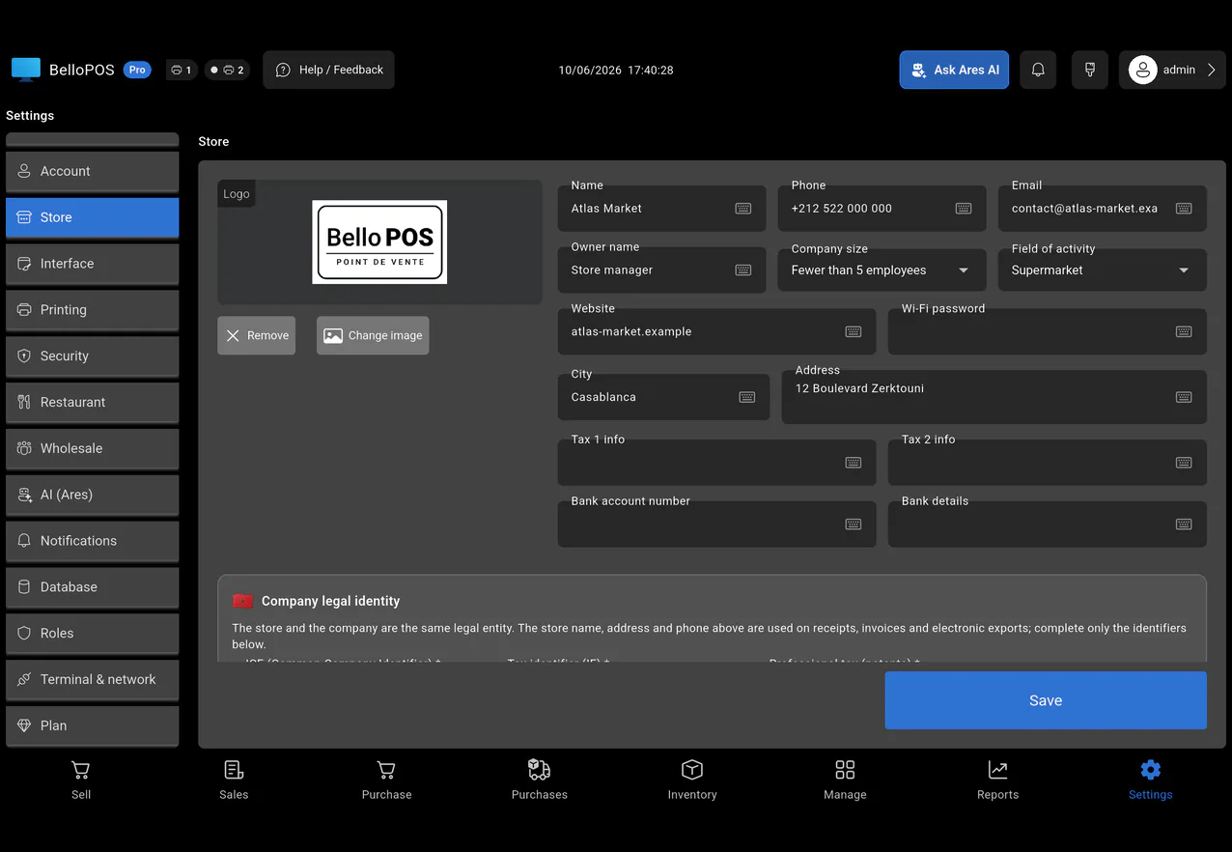Open the Database settings section

pyautogui.click(x=93, y=587)
